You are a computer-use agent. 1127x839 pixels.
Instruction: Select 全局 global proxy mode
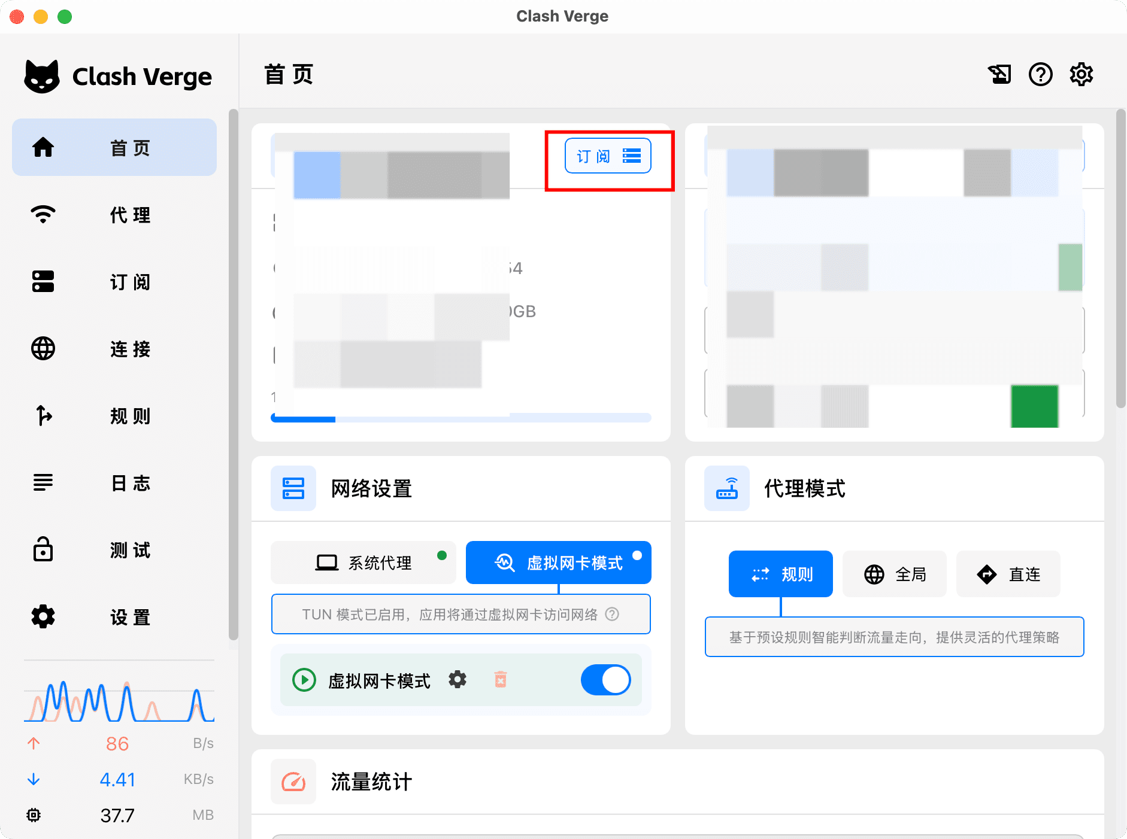tap(895, 574)
